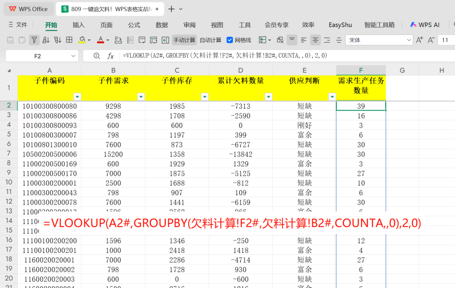Open the freeze panes dropdown arrow

(x=270, y=40)
